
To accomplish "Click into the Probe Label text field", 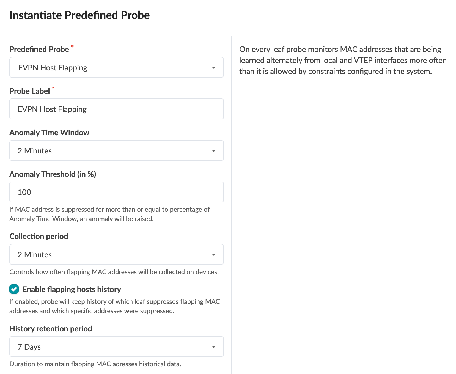I will point(117,109).
